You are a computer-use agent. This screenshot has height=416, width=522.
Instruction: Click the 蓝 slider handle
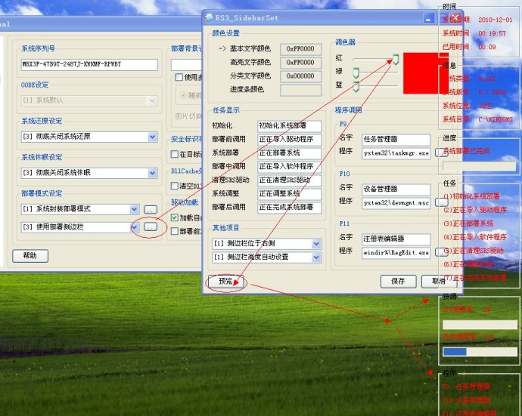point(356,86)
